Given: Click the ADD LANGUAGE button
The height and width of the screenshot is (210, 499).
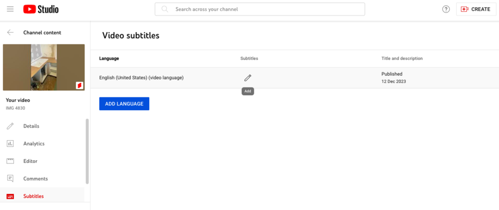Looking at the screenshot, I should pos(124,104).
